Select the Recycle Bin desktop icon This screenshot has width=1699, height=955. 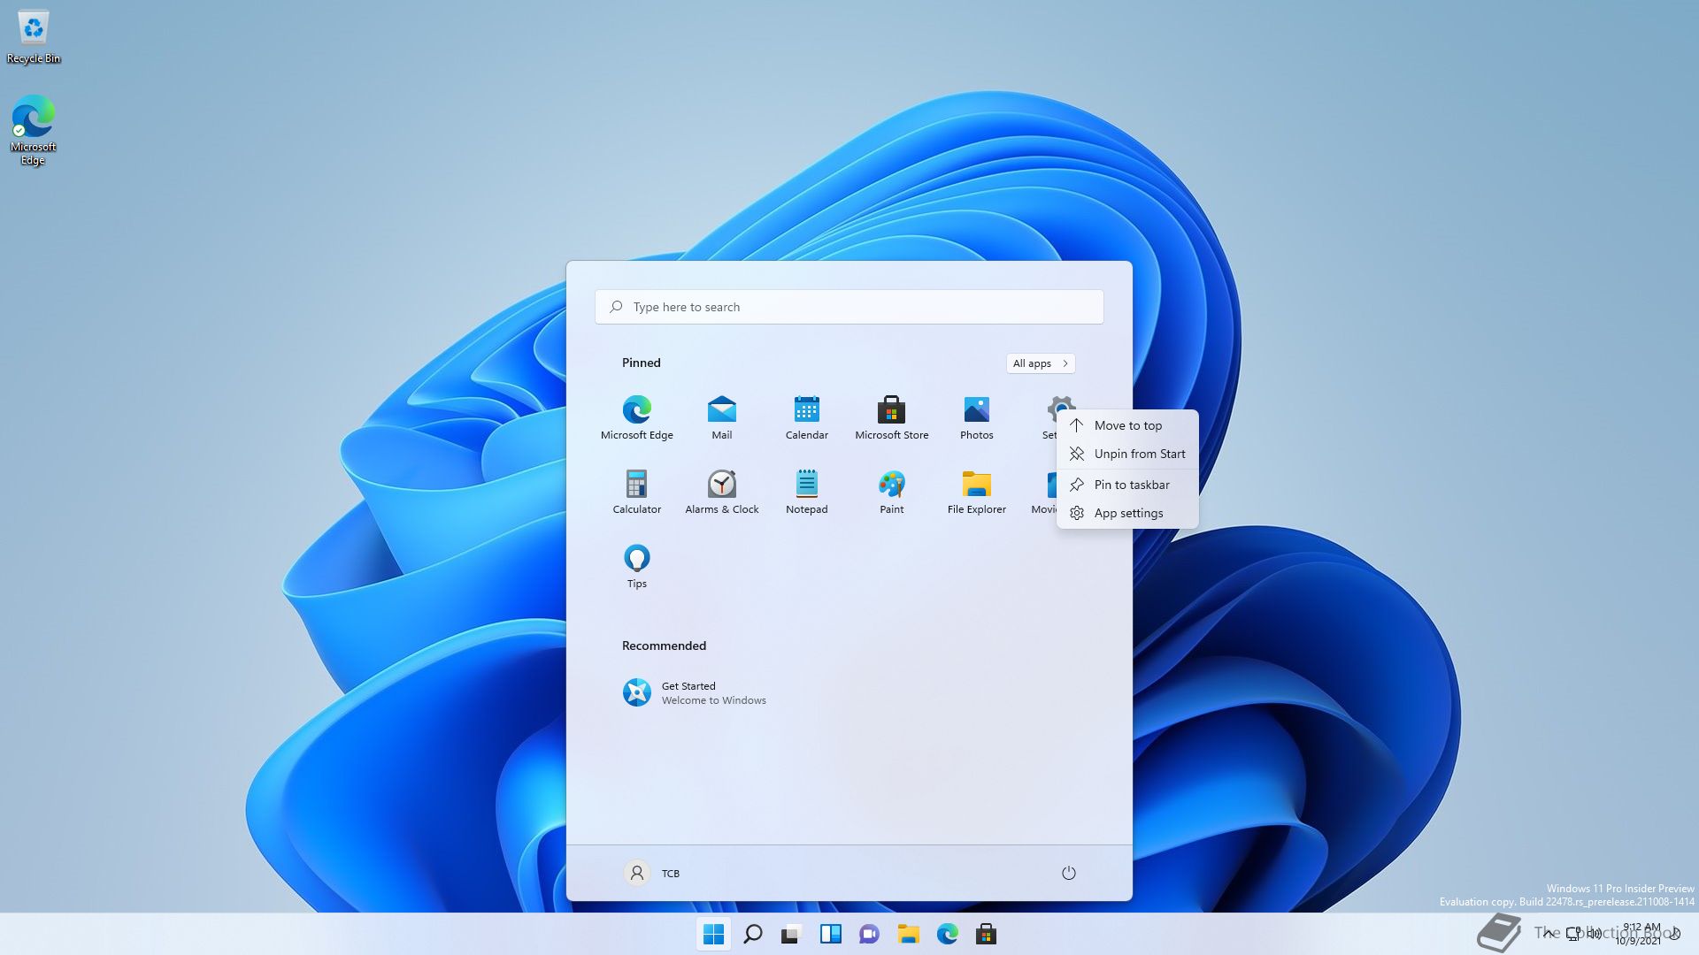34,36
